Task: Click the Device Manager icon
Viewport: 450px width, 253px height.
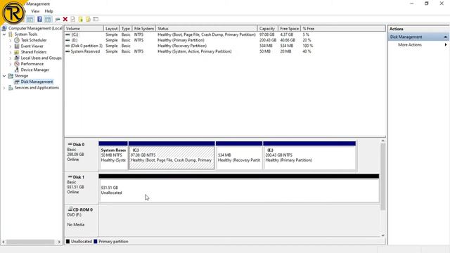Action: 17,70
